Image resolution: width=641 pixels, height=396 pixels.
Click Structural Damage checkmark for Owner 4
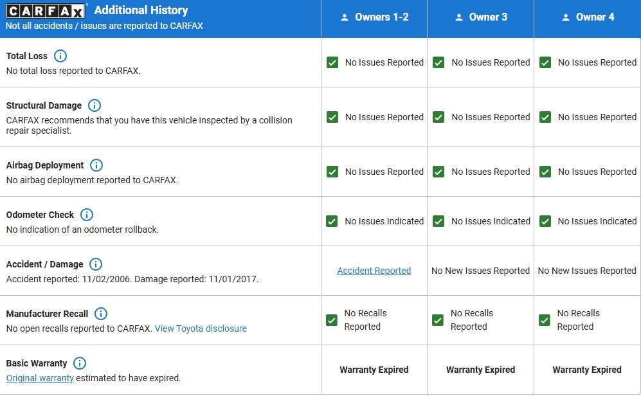pos(545,117)
